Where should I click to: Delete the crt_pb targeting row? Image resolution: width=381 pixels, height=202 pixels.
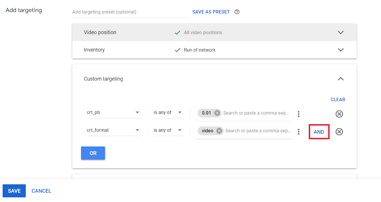click(339, 114)
